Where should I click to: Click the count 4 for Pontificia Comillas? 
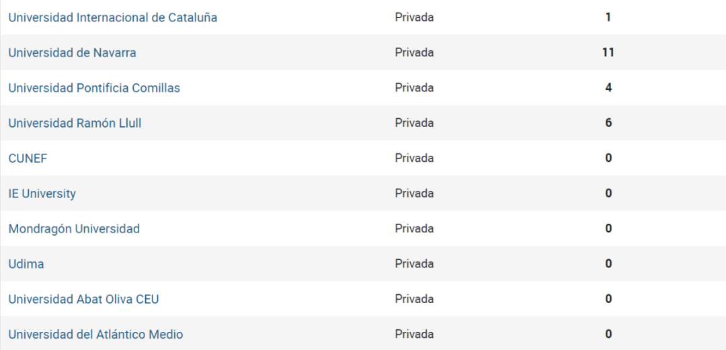point(608,88)
